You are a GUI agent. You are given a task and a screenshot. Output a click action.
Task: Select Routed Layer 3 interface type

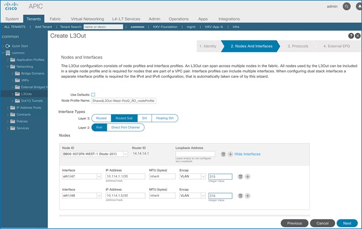point(102,118)
